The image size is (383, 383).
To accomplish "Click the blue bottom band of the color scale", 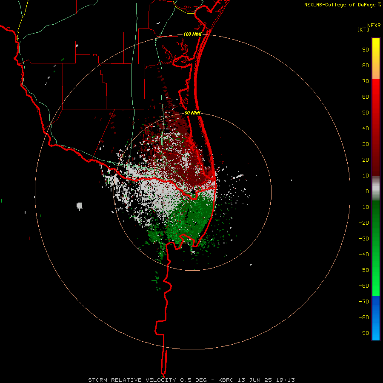I will point(376,318).
